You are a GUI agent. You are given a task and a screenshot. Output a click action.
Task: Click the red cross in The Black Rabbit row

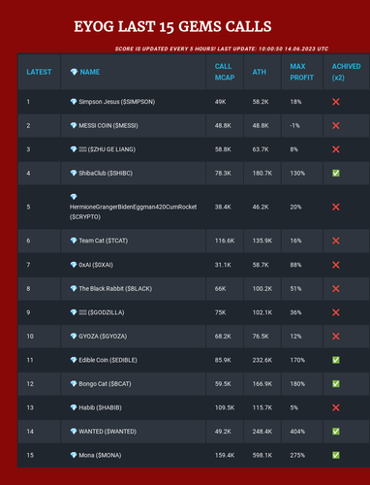click(x=336, y=289)
